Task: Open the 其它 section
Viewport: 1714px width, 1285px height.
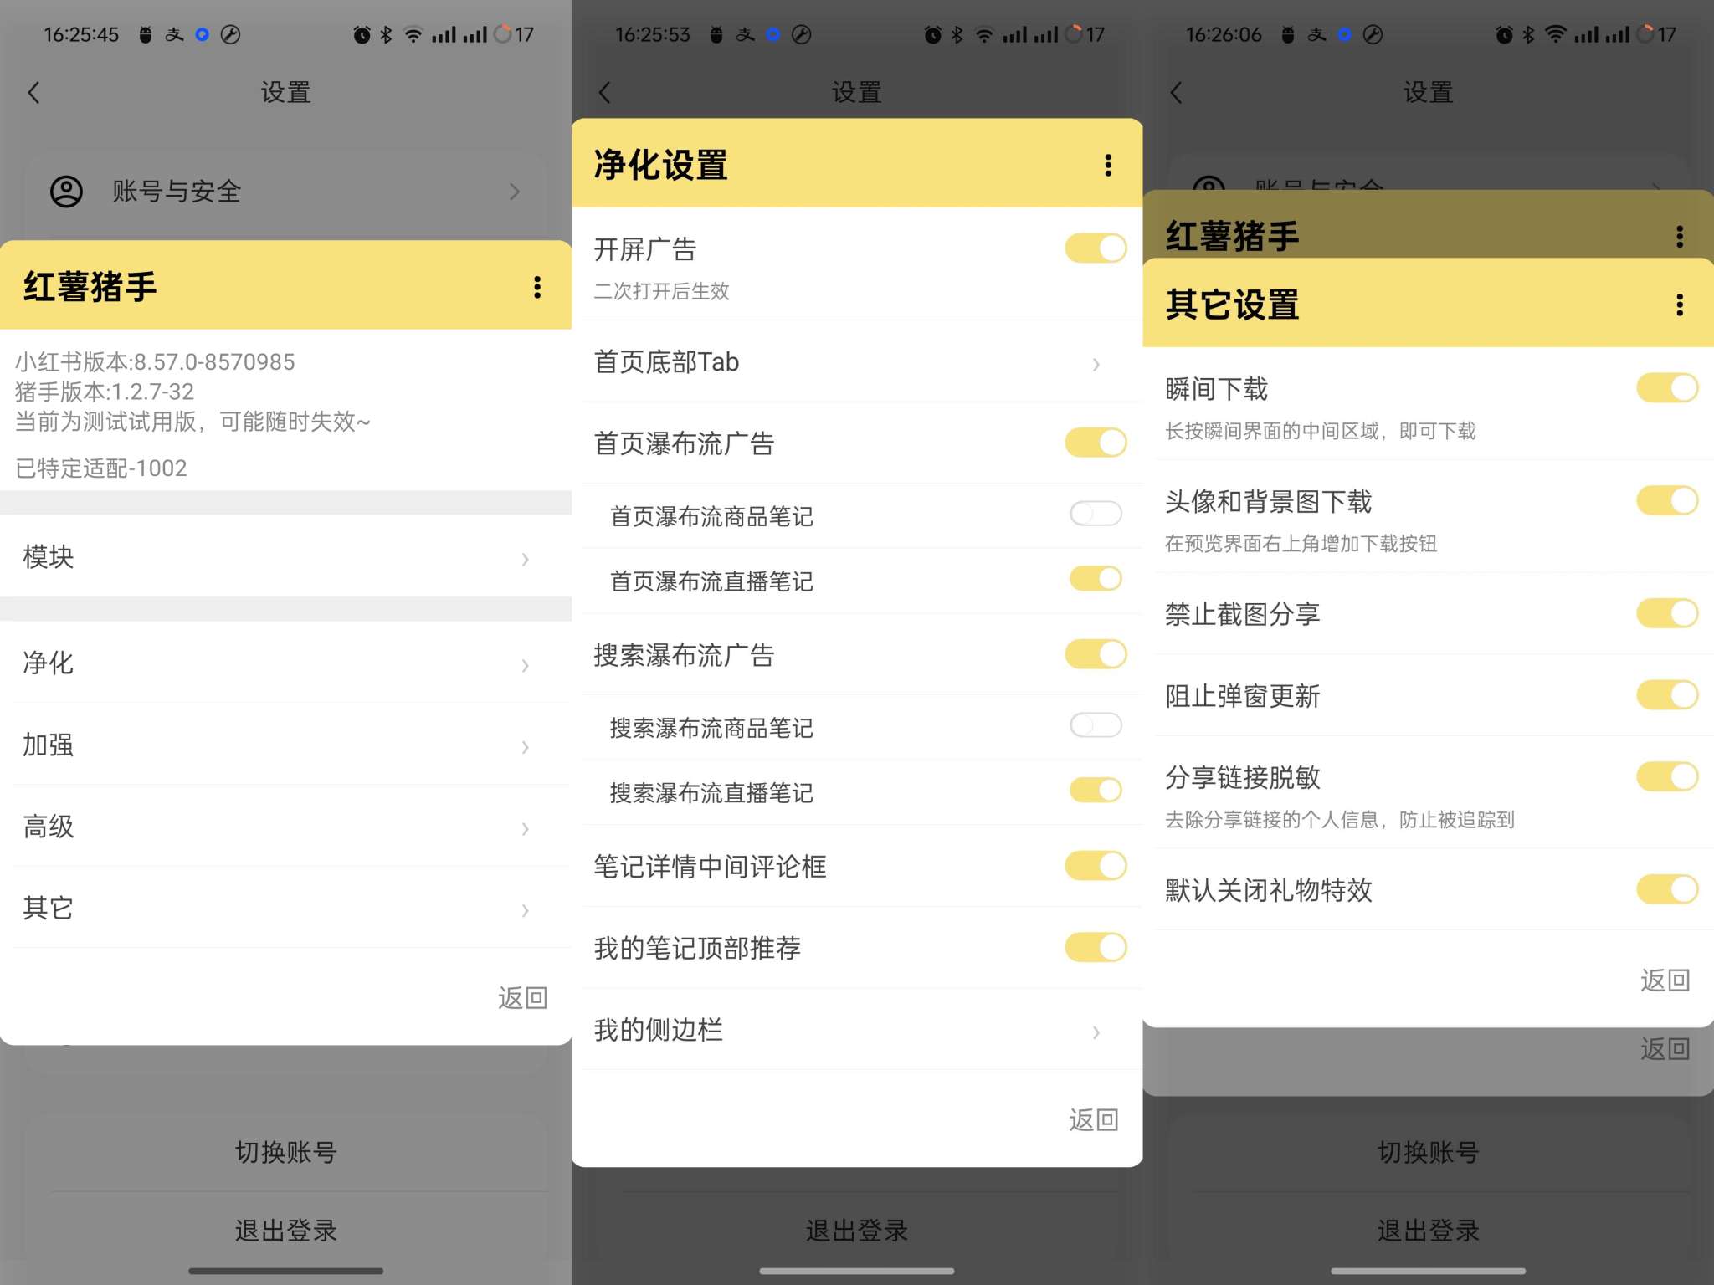Action: pos(285,908)
